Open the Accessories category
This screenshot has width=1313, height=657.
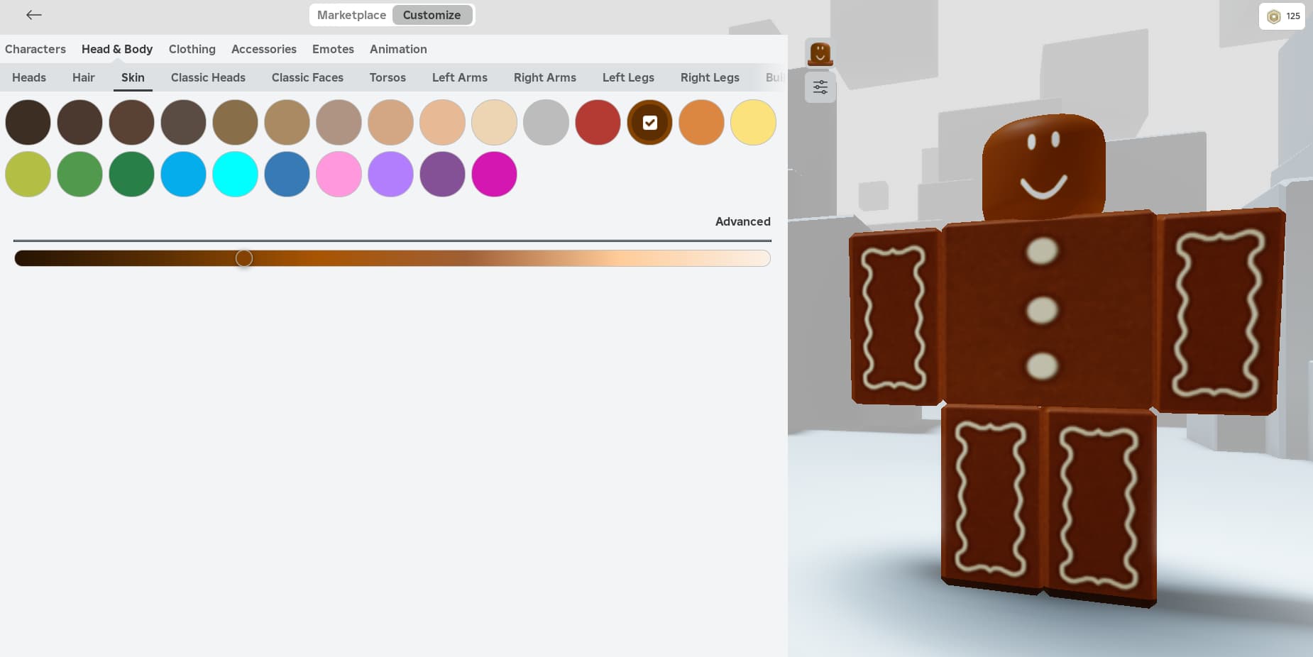point(263,49)
